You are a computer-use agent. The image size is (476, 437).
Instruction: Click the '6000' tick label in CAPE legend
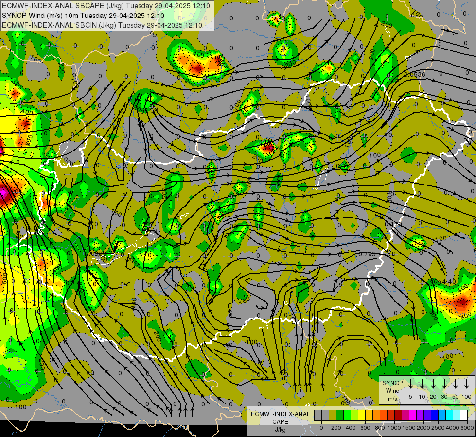467,428
